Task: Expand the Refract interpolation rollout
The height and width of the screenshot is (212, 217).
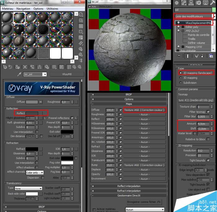Action: (x=129, y=191)
